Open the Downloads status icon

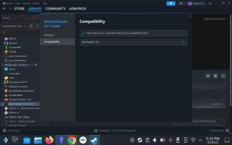(96, 130)
